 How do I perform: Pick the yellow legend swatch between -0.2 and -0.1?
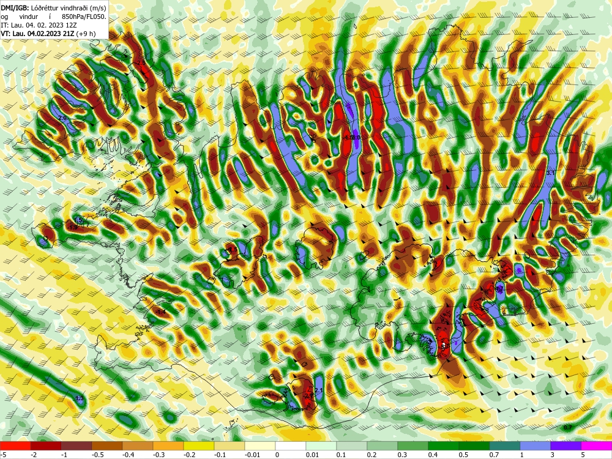(199, 446)
